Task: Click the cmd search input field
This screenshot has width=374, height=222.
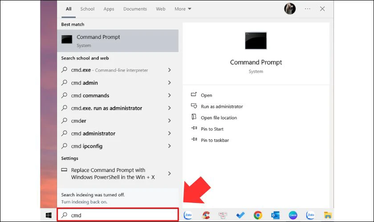Action: [118, 215]
